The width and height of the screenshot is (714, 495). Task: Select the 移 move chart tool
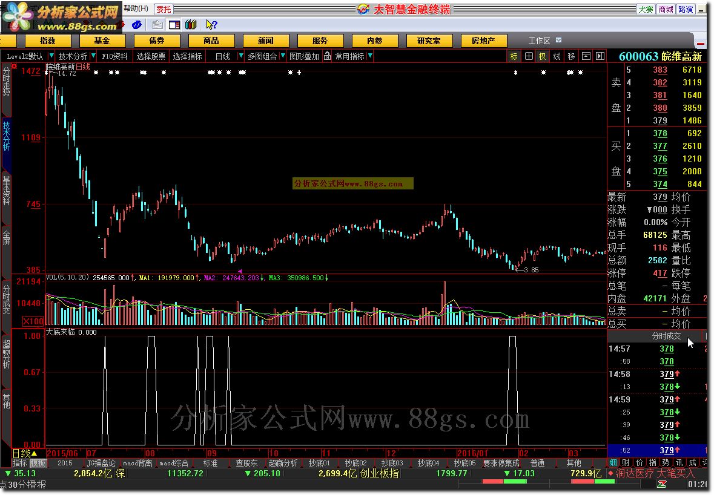point(572,56)
